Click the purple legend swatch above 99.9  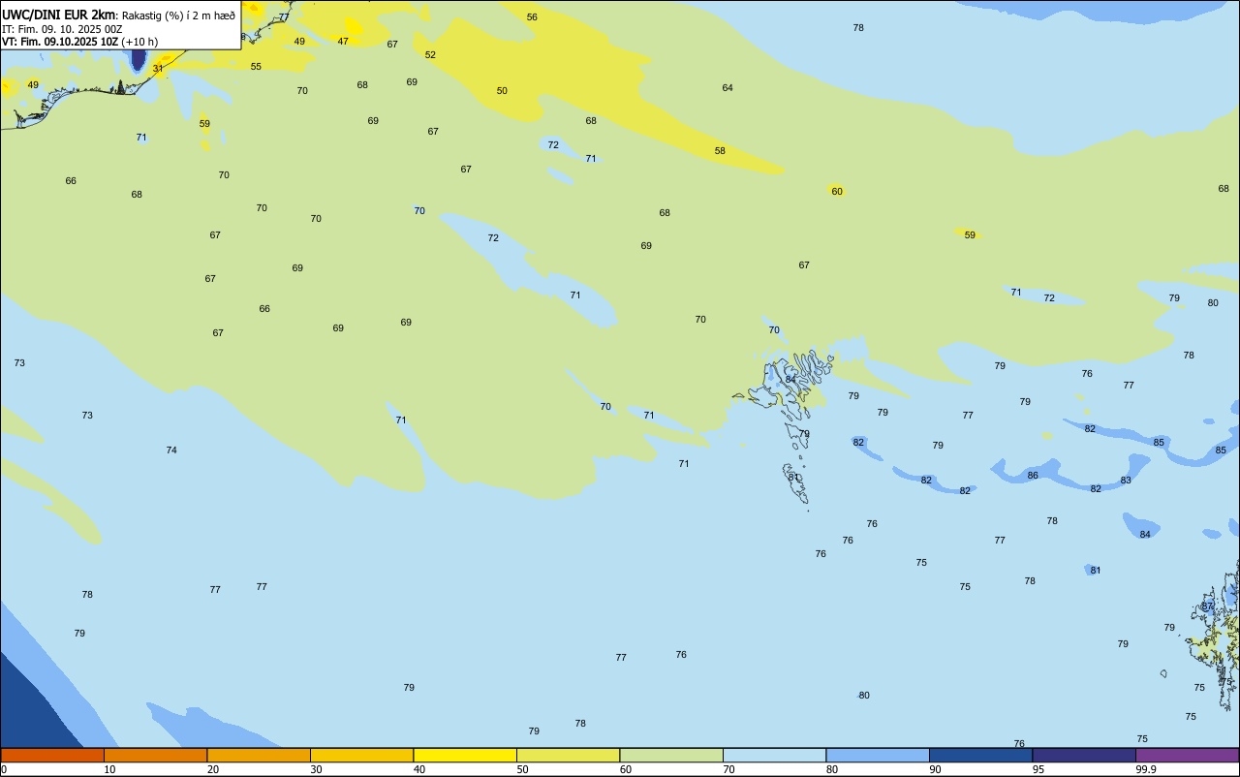coord(1187,755)
